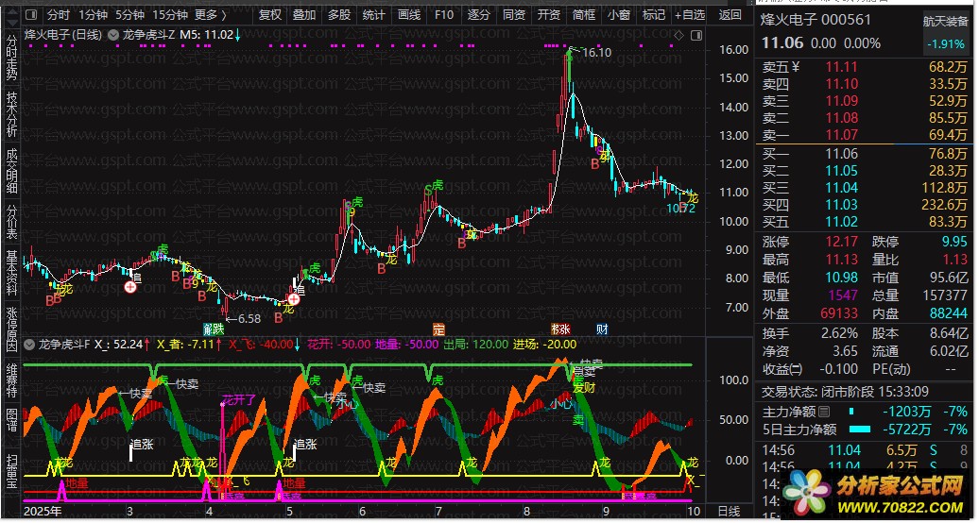Click the red plus marker near May
The width and height of the screenshot is (979, 523).
click(294, 299)
